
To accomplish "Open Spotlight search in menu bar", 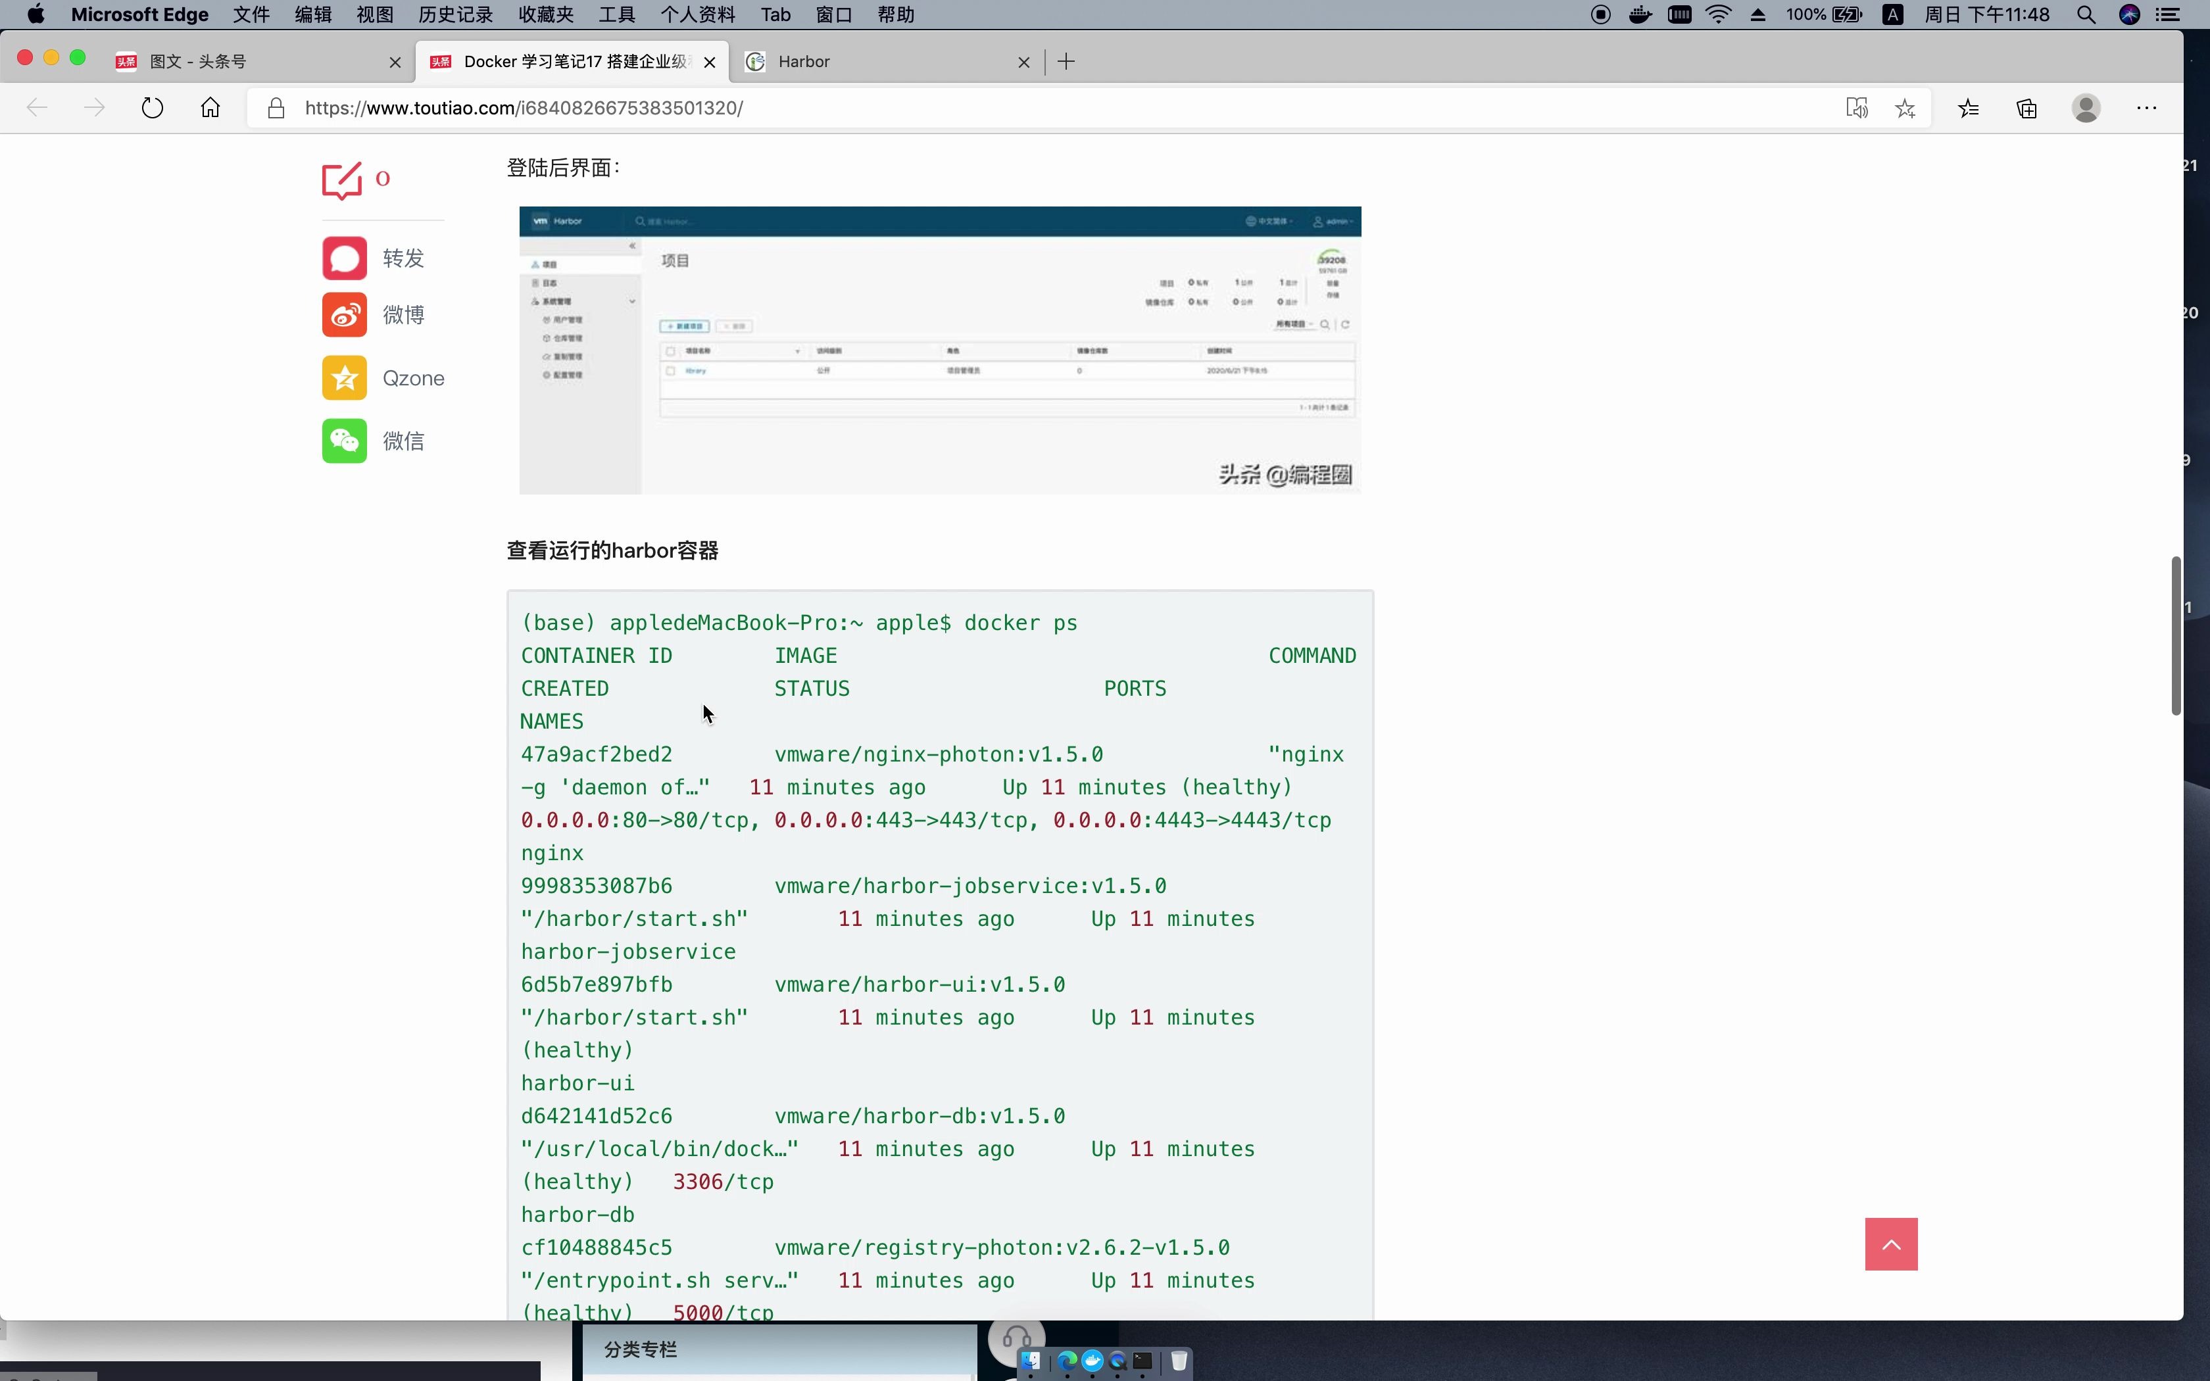I will (x=2086, y=14).
